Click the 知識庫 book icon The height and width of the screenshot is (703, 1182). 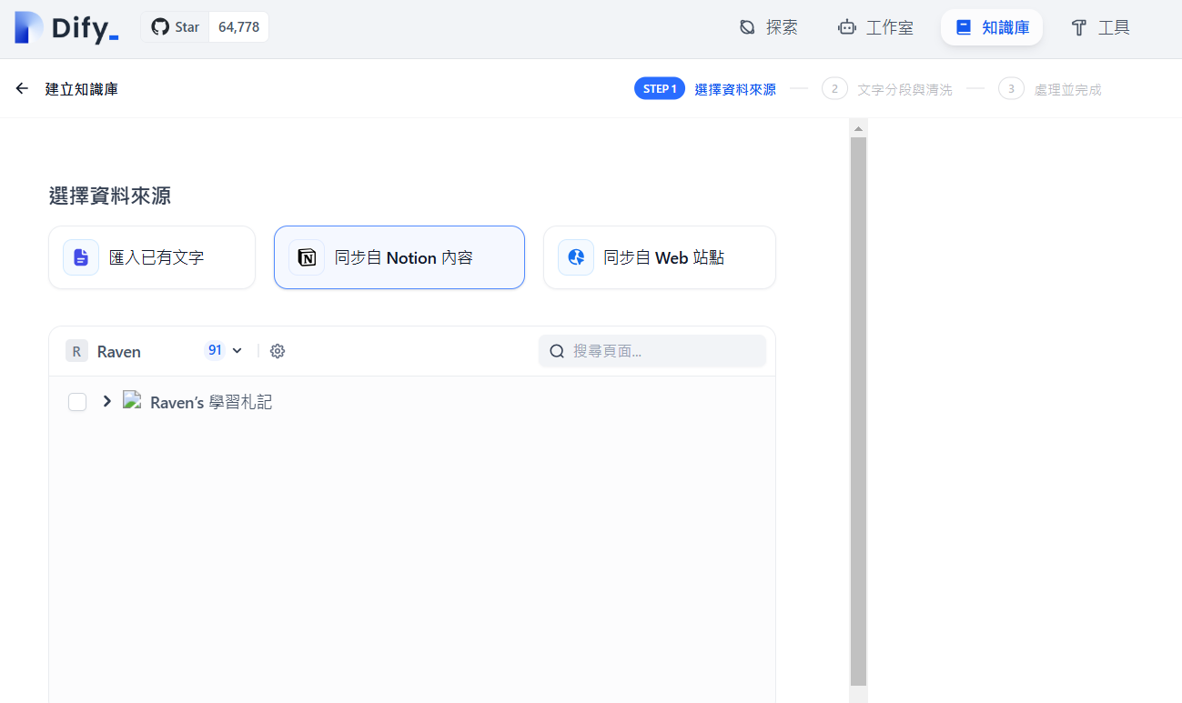click(x=964, y=27)
